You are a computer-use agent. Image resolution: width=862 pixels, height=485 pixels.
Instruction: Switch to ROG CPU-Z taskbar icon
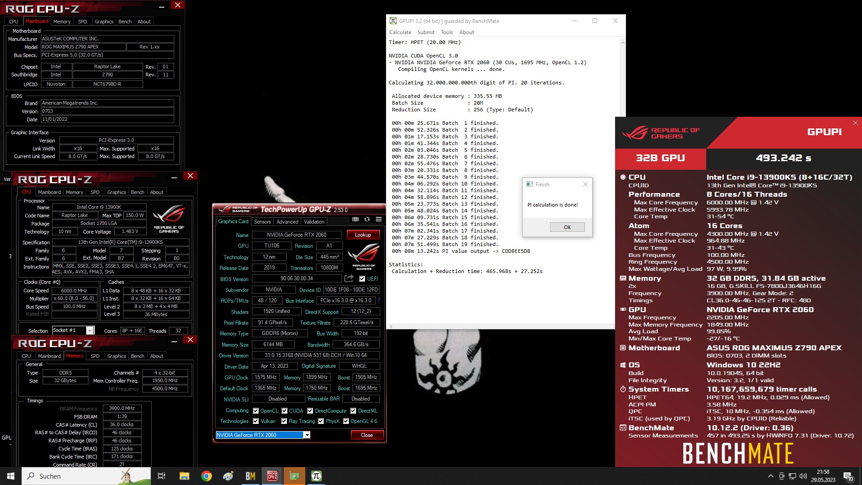coord(273,476)
